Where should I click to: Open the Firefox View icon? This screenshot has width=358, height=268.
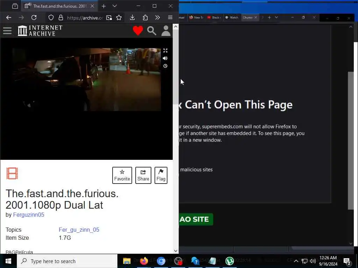15,6
